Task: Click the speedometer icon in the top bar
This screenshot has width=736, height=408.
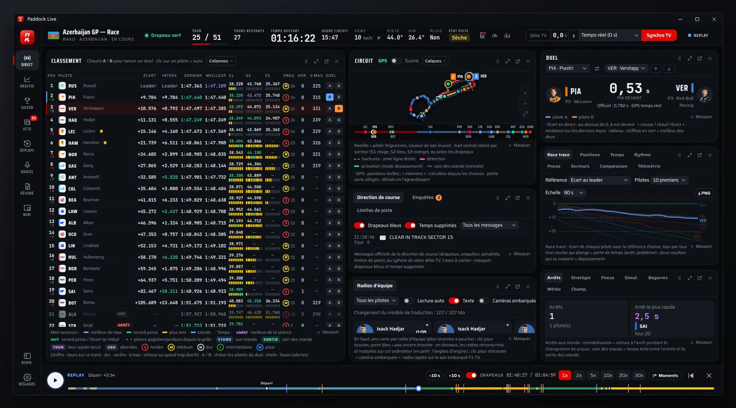Action: pyautogui.click(x=494, y=35)
